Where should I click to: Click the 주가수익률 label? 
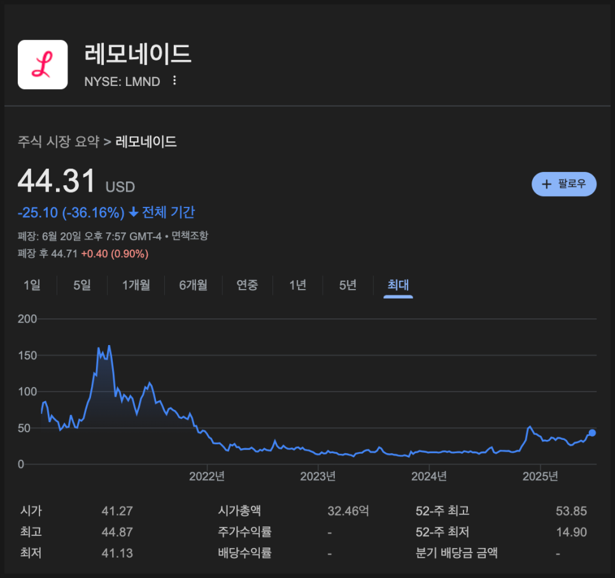(x=244, y=532)
